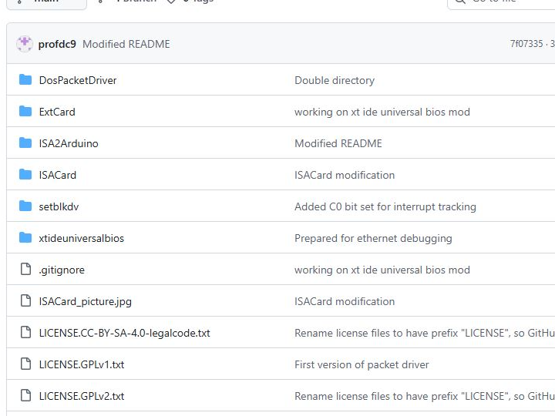This screenshot has height=416, width=555.
Task: Open "Added C0 bit set for interrupt tracking" commit
Action: (x=385, y=206)
